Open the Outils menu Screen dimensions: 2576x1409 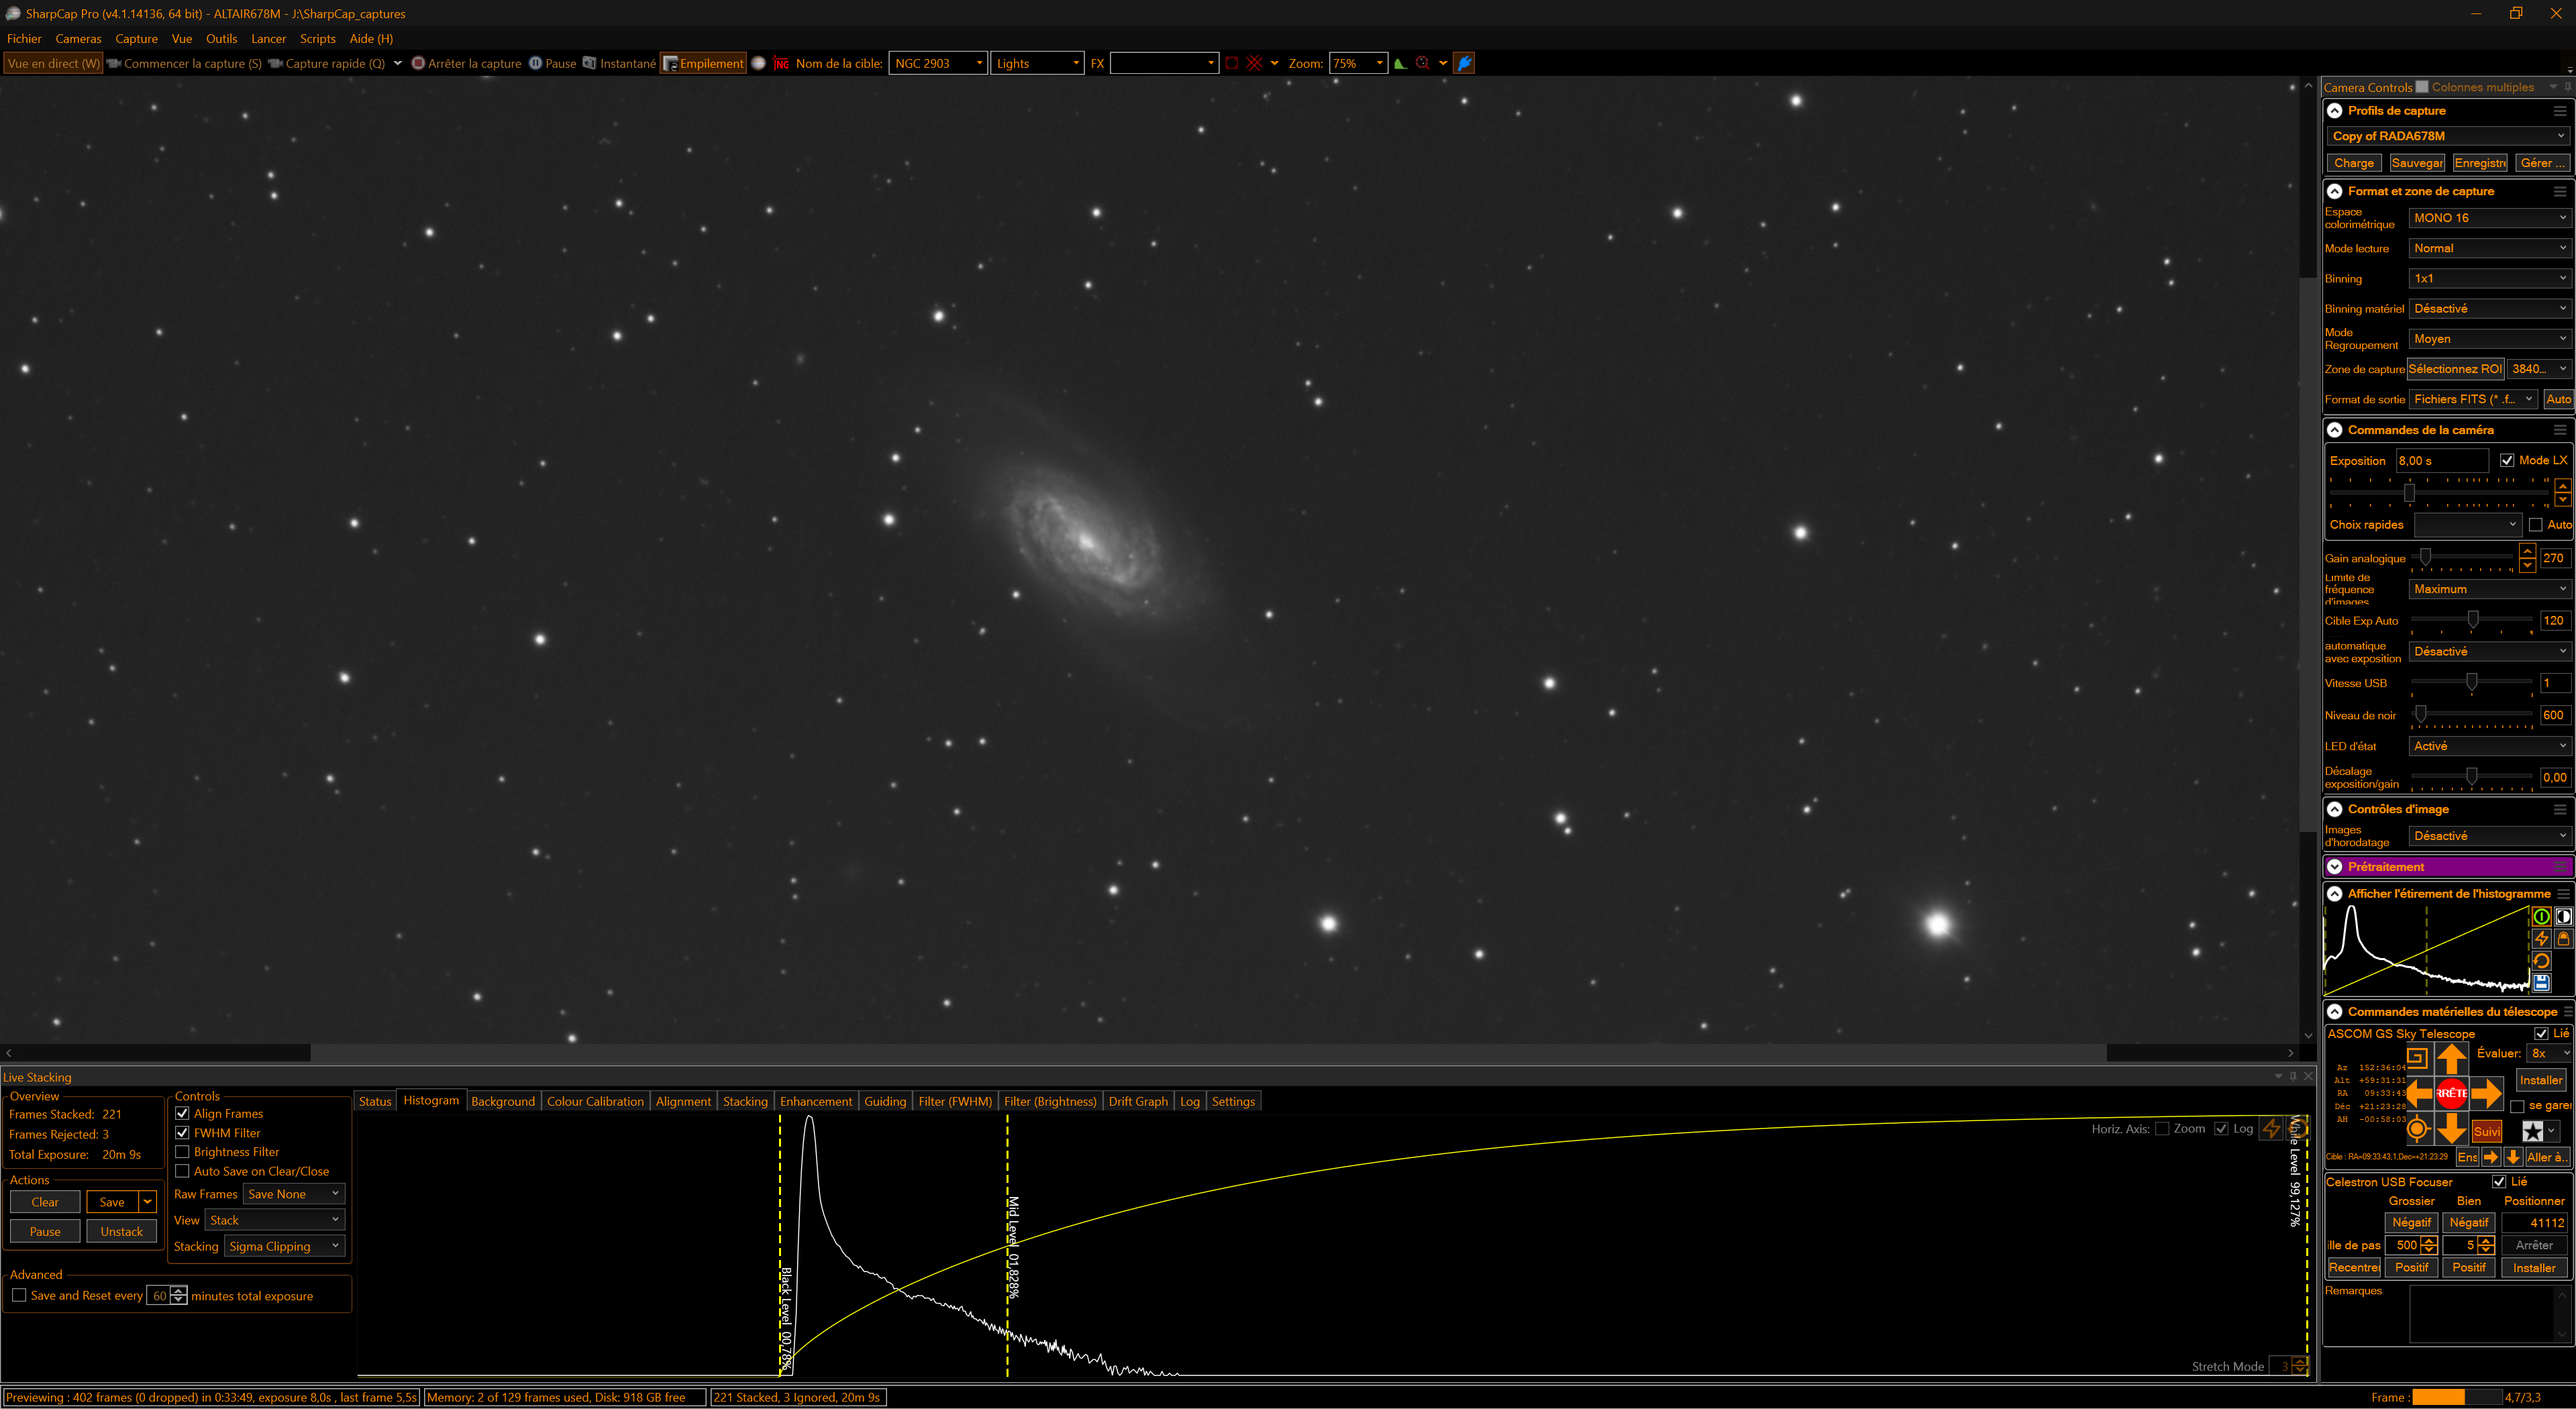[x=221, y=38]
